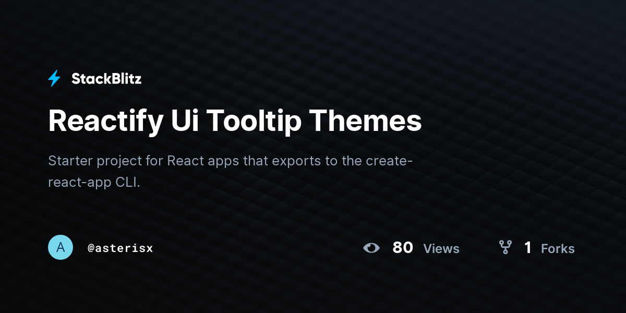Click the 'create-' text at the line end
626x313 pixels.
389,160
